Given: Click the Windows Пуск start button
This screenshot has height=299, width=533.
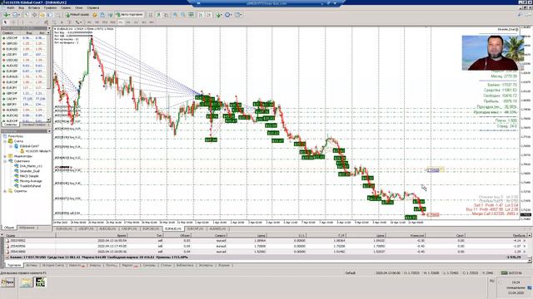Looking at the screenshot, I should click(7, 282).
